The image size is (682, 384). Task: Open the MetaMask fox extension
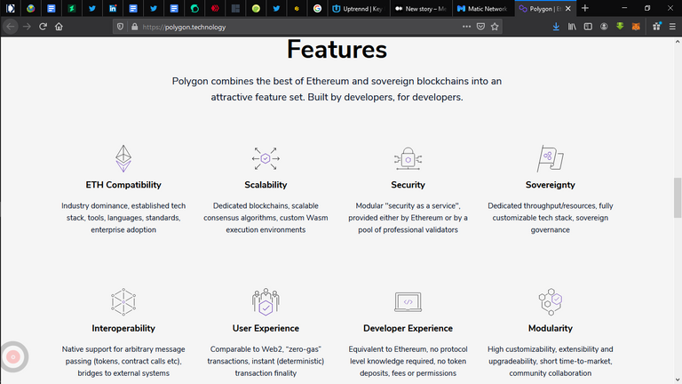(636, 27)
